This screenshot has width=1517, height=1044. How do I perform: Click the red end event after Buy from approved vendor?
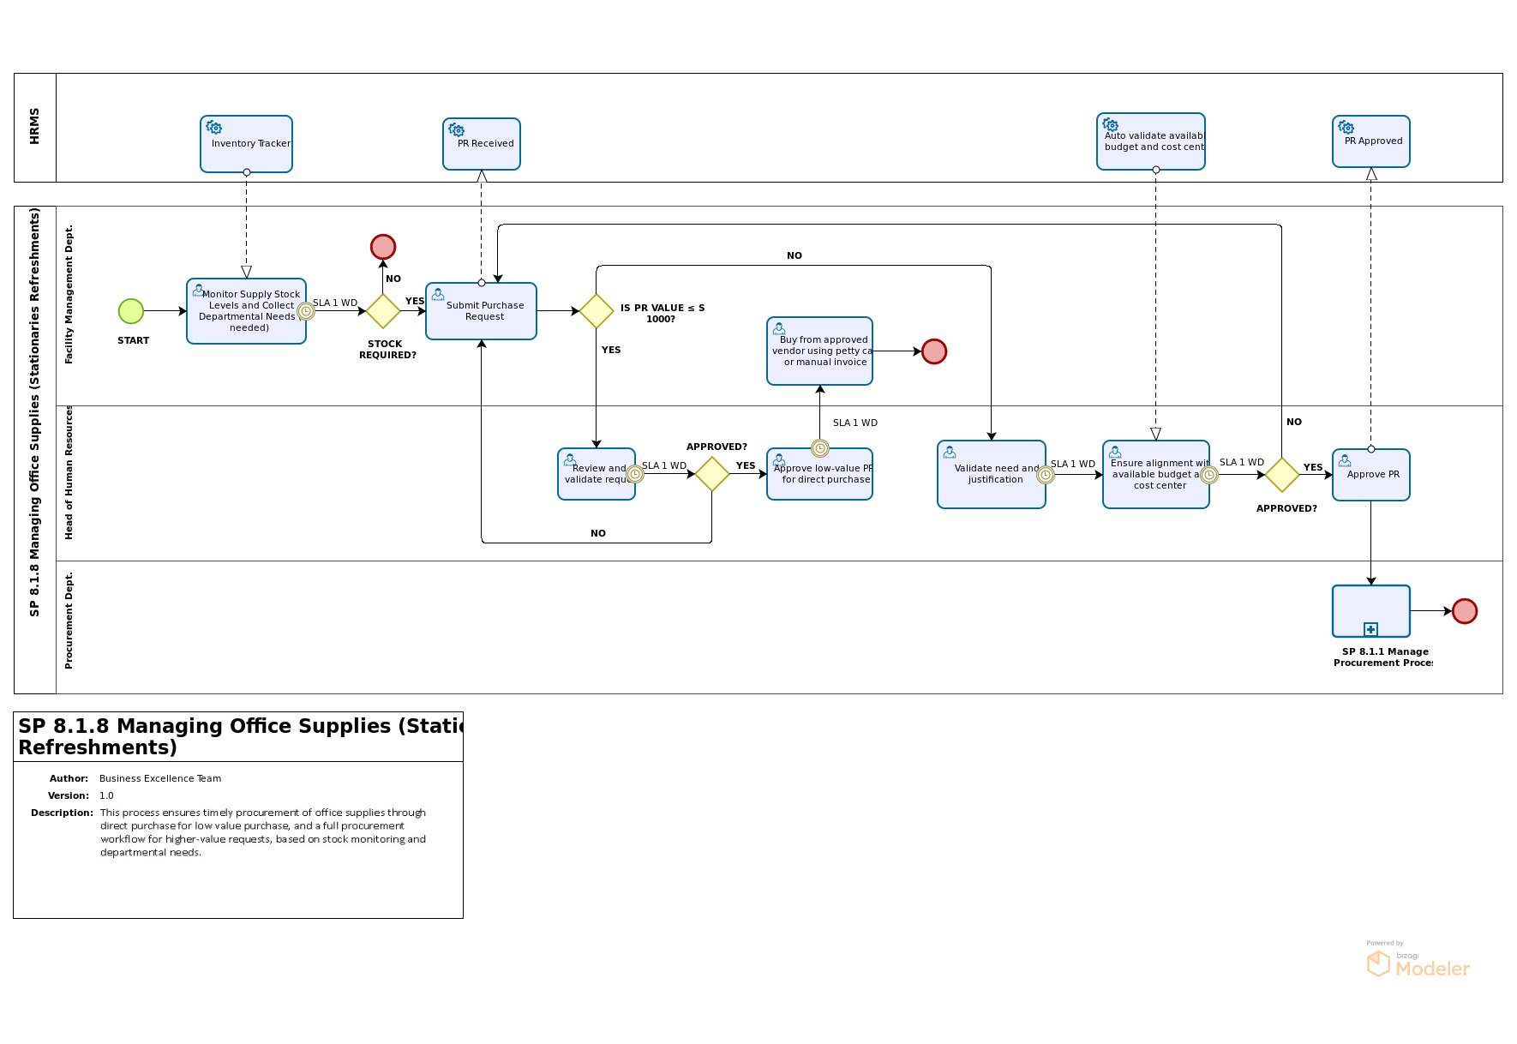(934, 351)
